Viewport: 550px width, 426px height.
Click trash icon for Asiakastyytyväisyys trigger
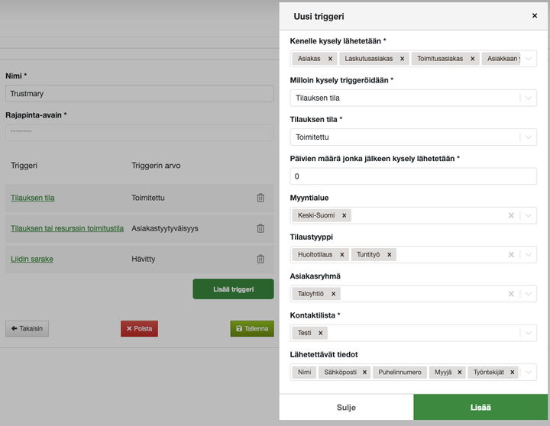point(260,228)
